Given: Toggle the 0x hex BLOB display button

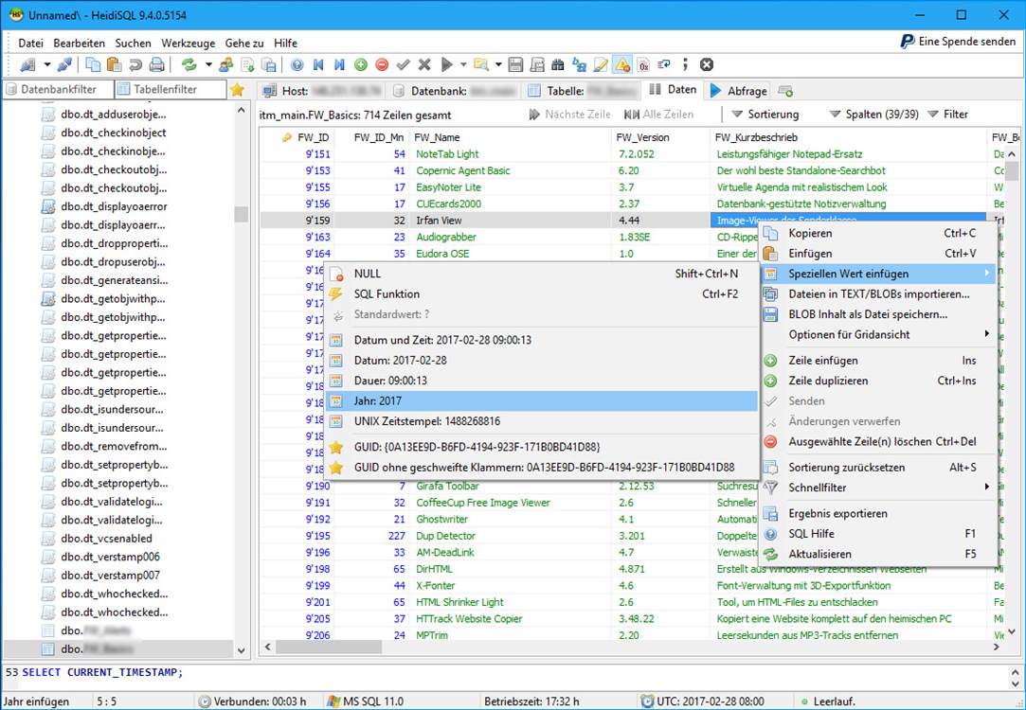Looking at the screenshot, I should [x=643, y=64].
